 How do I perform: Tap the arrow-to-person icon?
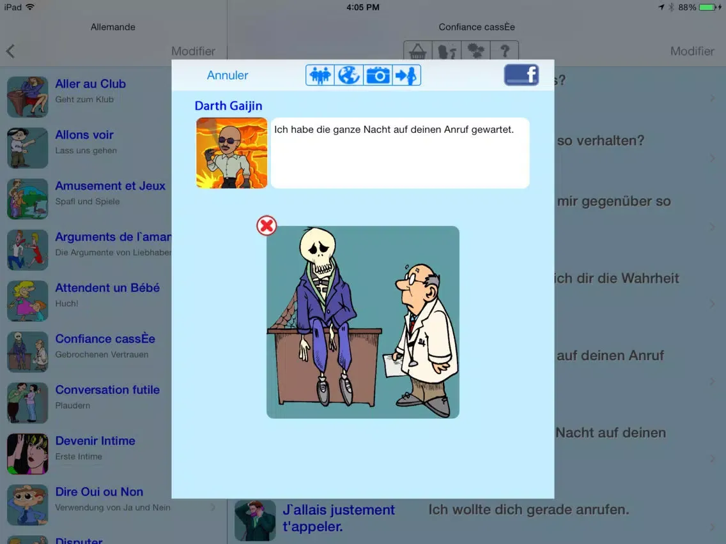[406, 75]
